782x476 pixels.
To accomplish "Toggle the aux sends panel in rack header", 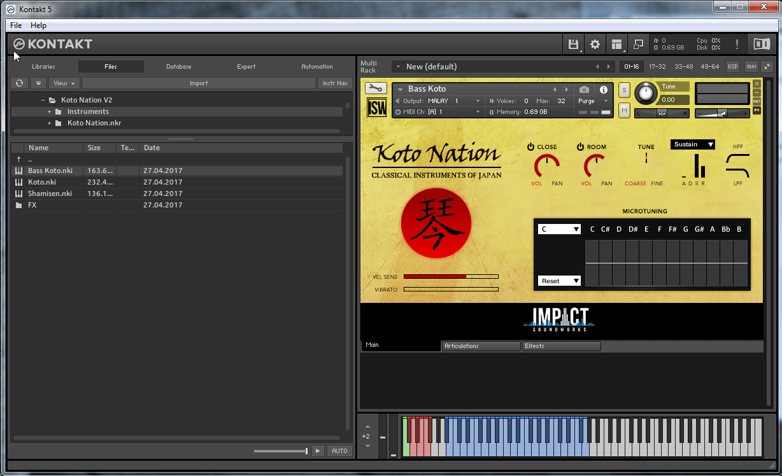I will [x=751, y=67].
